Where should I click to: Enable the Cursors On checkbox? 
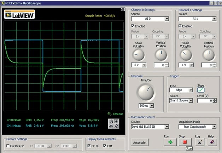click(x=8, y=146)
